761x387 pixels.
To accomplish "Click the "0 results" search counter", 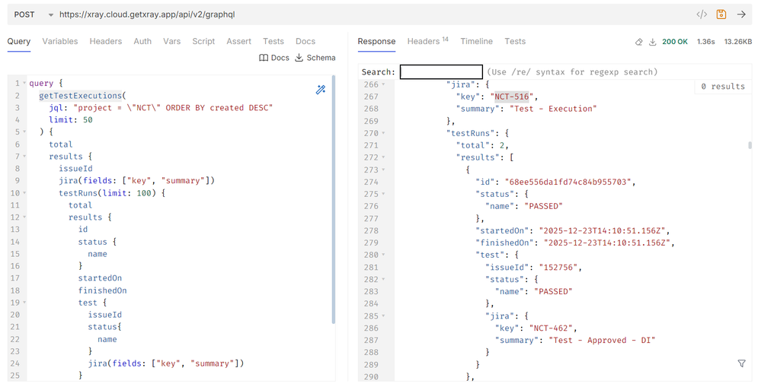I will point(723,86).
